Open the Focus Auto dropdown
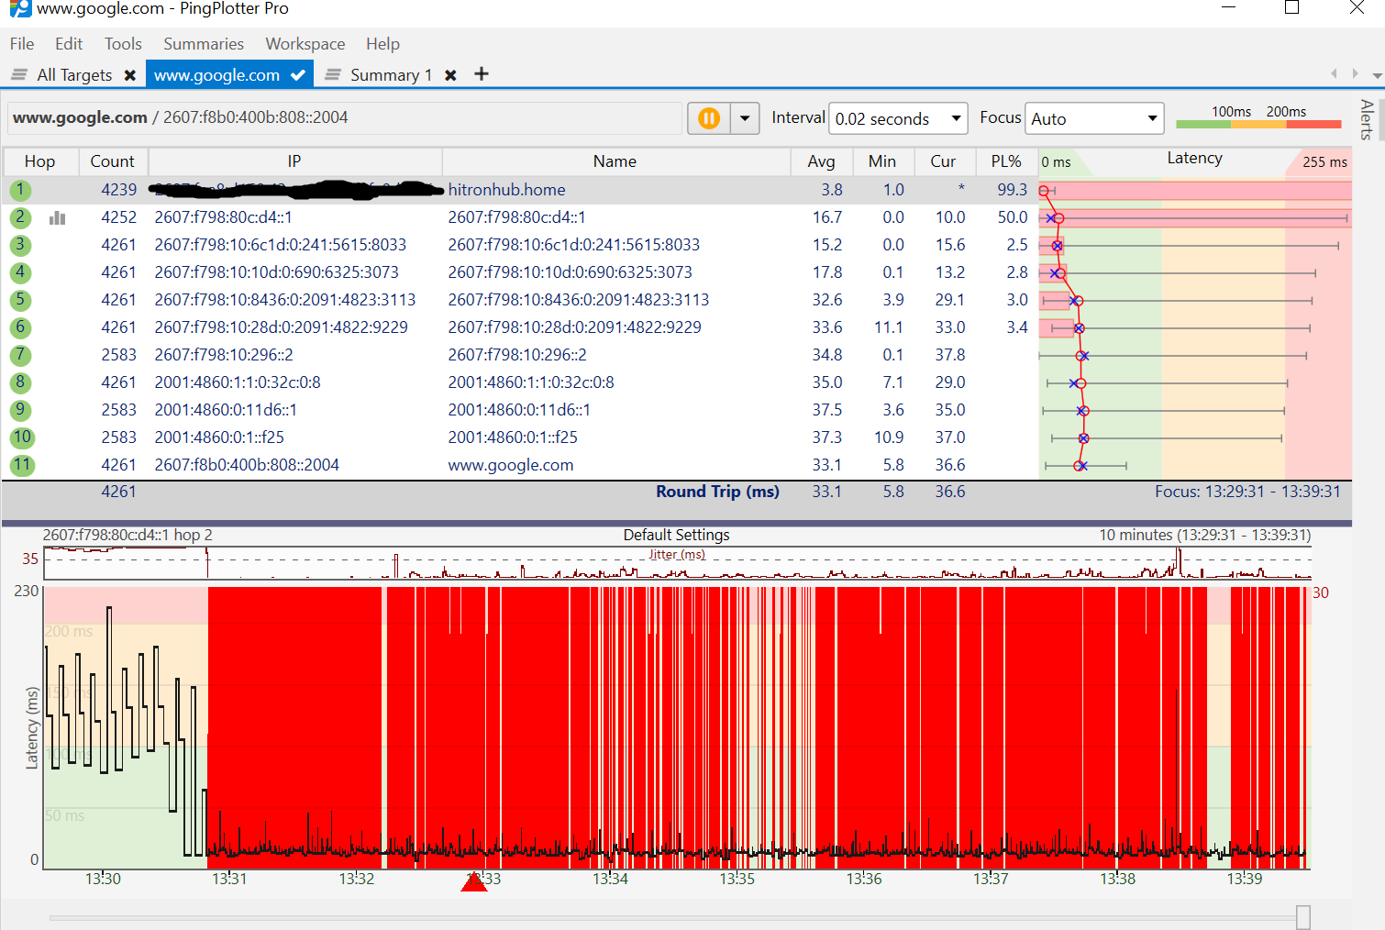This screenshot has height=930, width=1385. pos(1094,118)
